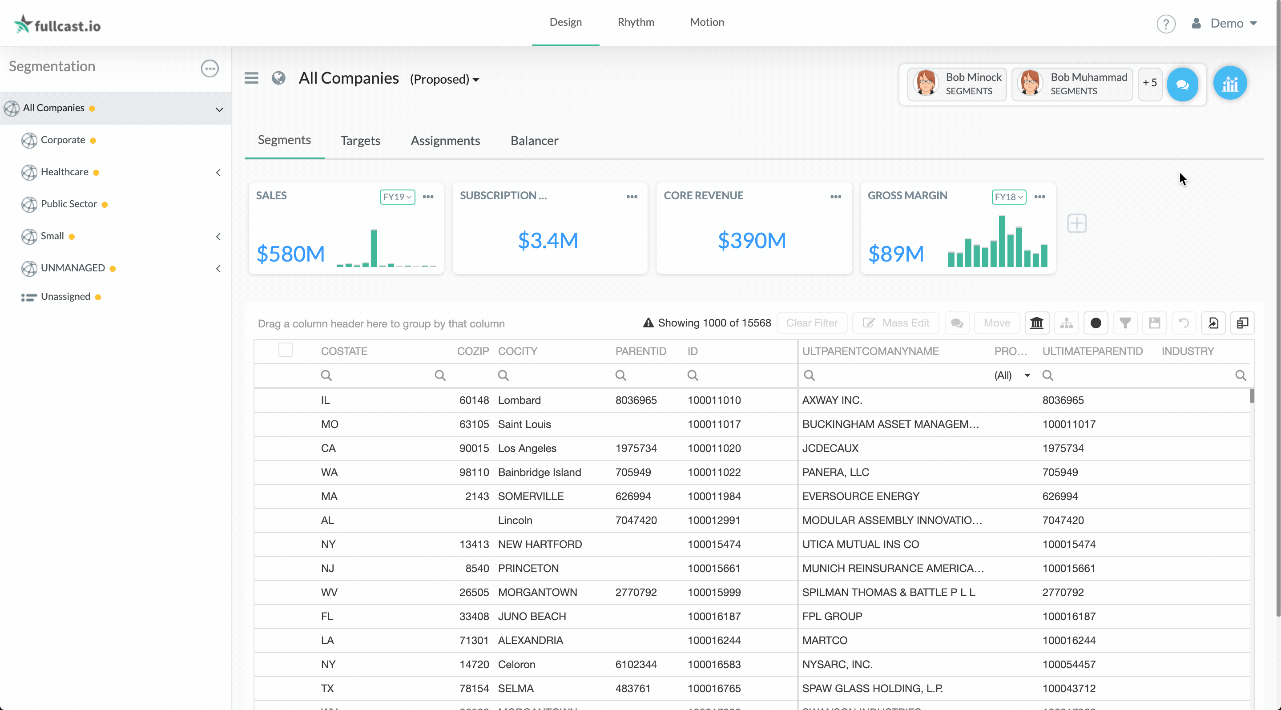Switch to the Targets tab
The image size is (1281, 710).
pos(360,141)
